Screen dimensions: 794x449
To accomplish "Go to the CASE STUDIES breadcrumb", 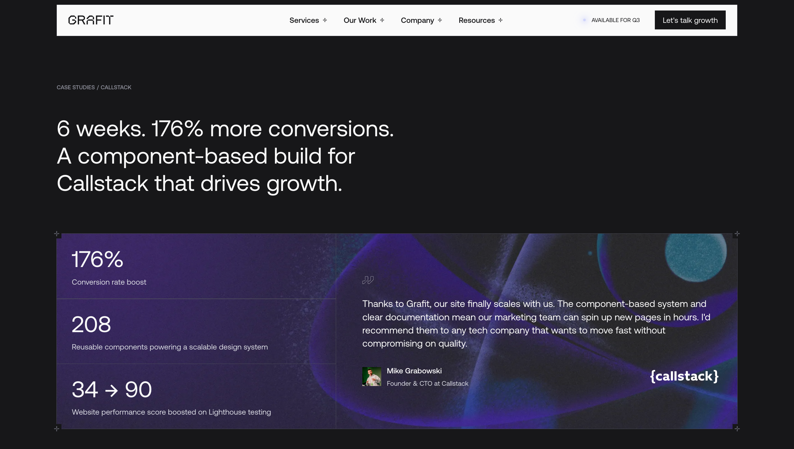I will (76, 87).
